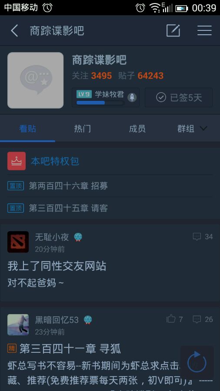
Task: Tap the comment icon showing 26 replies
Action: pyautogui.click(x=197, y=319)
